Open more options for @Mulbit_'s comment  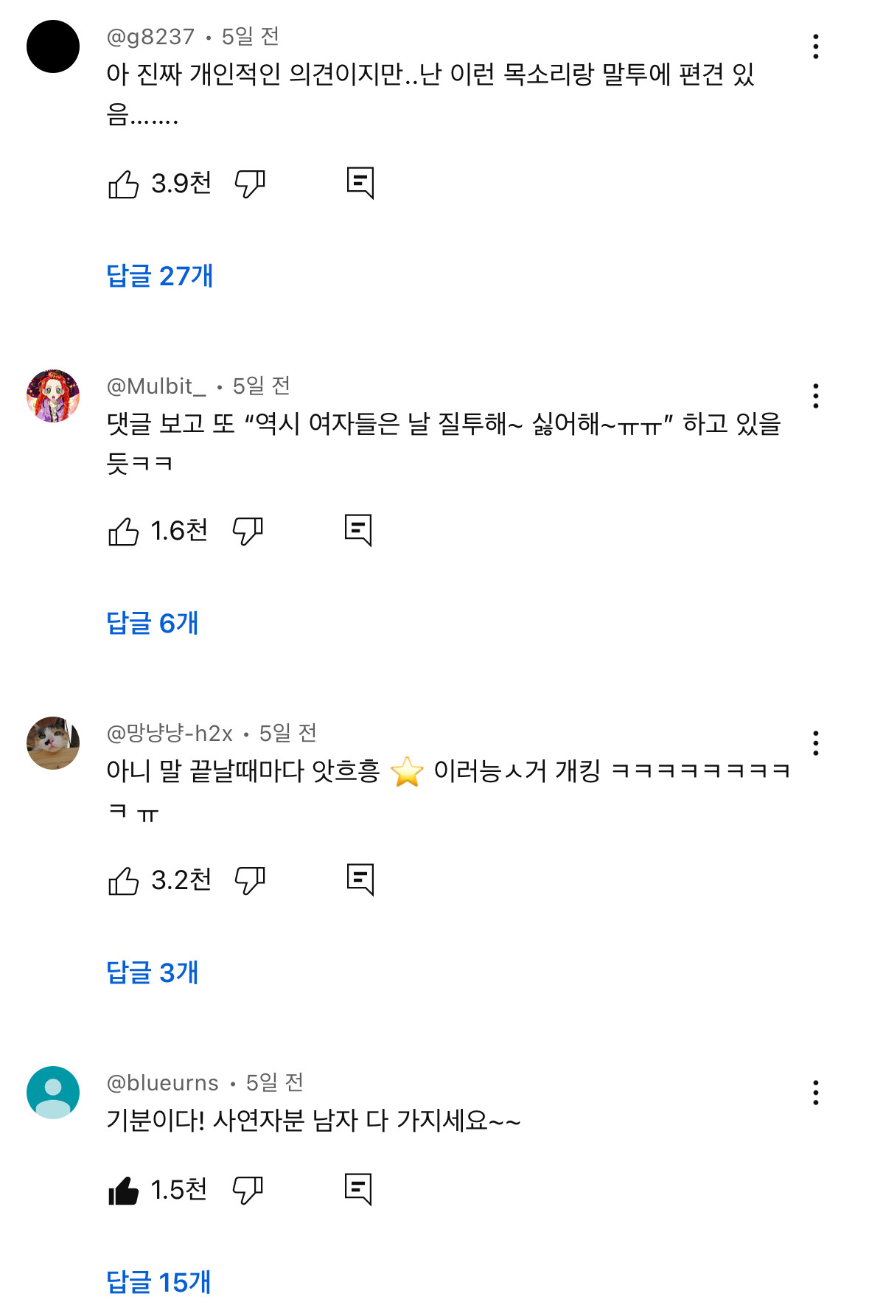(x=815, y=396)
